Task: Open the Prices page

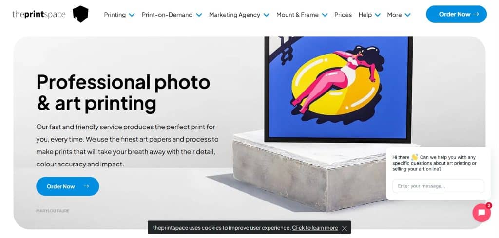Action: coord(343,15)
